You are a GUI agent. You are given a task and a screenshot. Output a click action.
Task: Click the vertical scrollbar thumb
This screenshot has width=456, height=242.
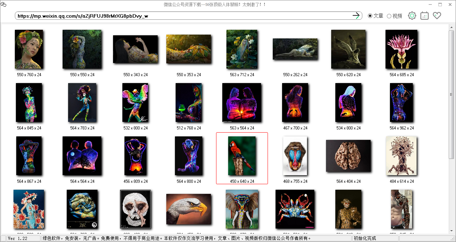point(451,93)
